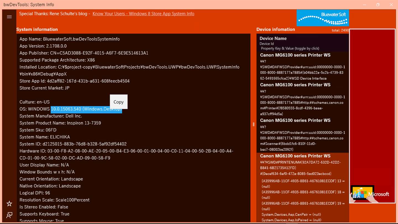Image resolution: width=398 pixels, height=224 pixels.
Task: Click the System ID line
Action: (x=73, y=144)
